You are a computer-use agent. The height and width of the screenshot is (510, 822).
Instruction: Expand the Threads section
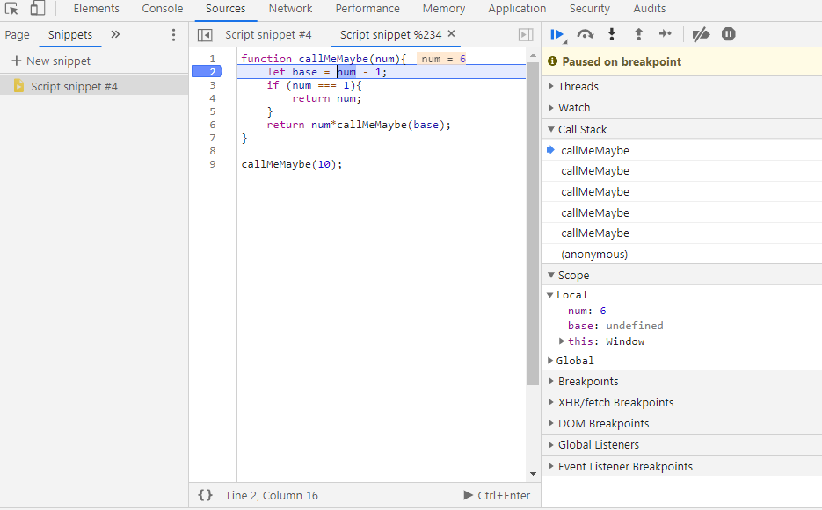(681, 86)
